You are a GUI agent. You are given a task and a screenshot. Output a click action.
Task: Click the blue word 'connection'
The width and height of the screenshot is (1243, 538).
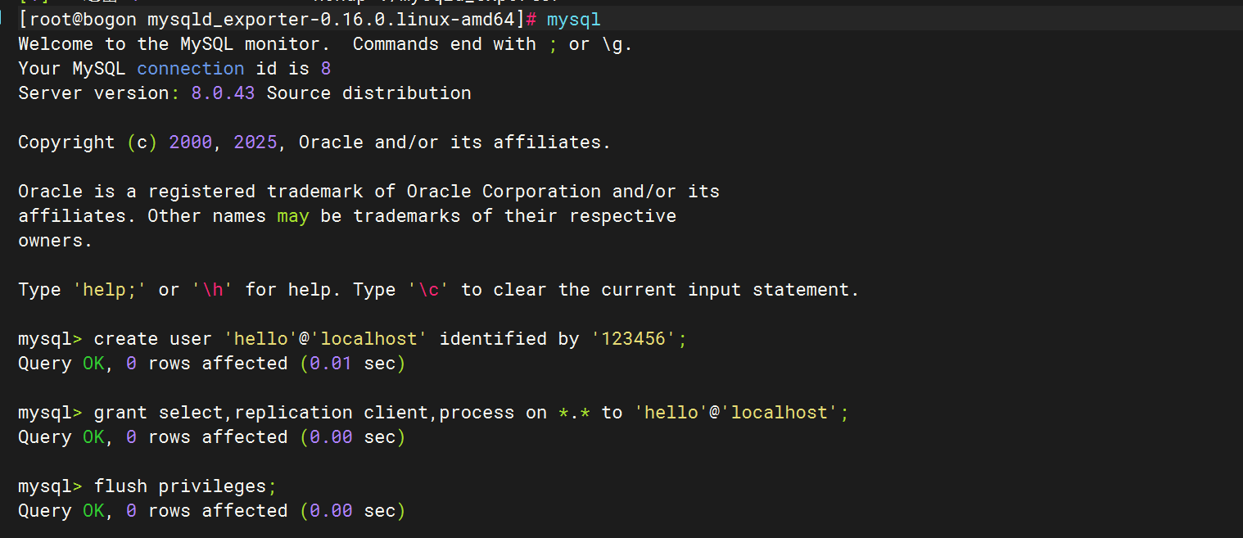point(191,69)
